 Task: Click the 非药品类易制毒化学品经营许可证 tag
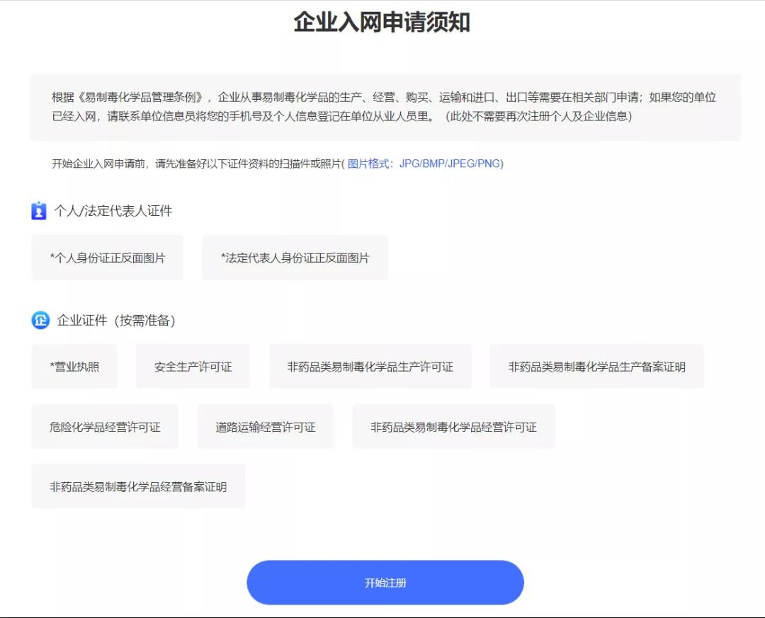(x=453, y=427)
